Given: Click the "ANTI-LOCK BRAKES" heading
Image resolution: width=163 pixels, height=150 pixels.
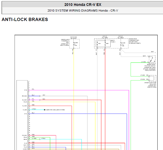Looking at the screenshot, I should 25,19.
